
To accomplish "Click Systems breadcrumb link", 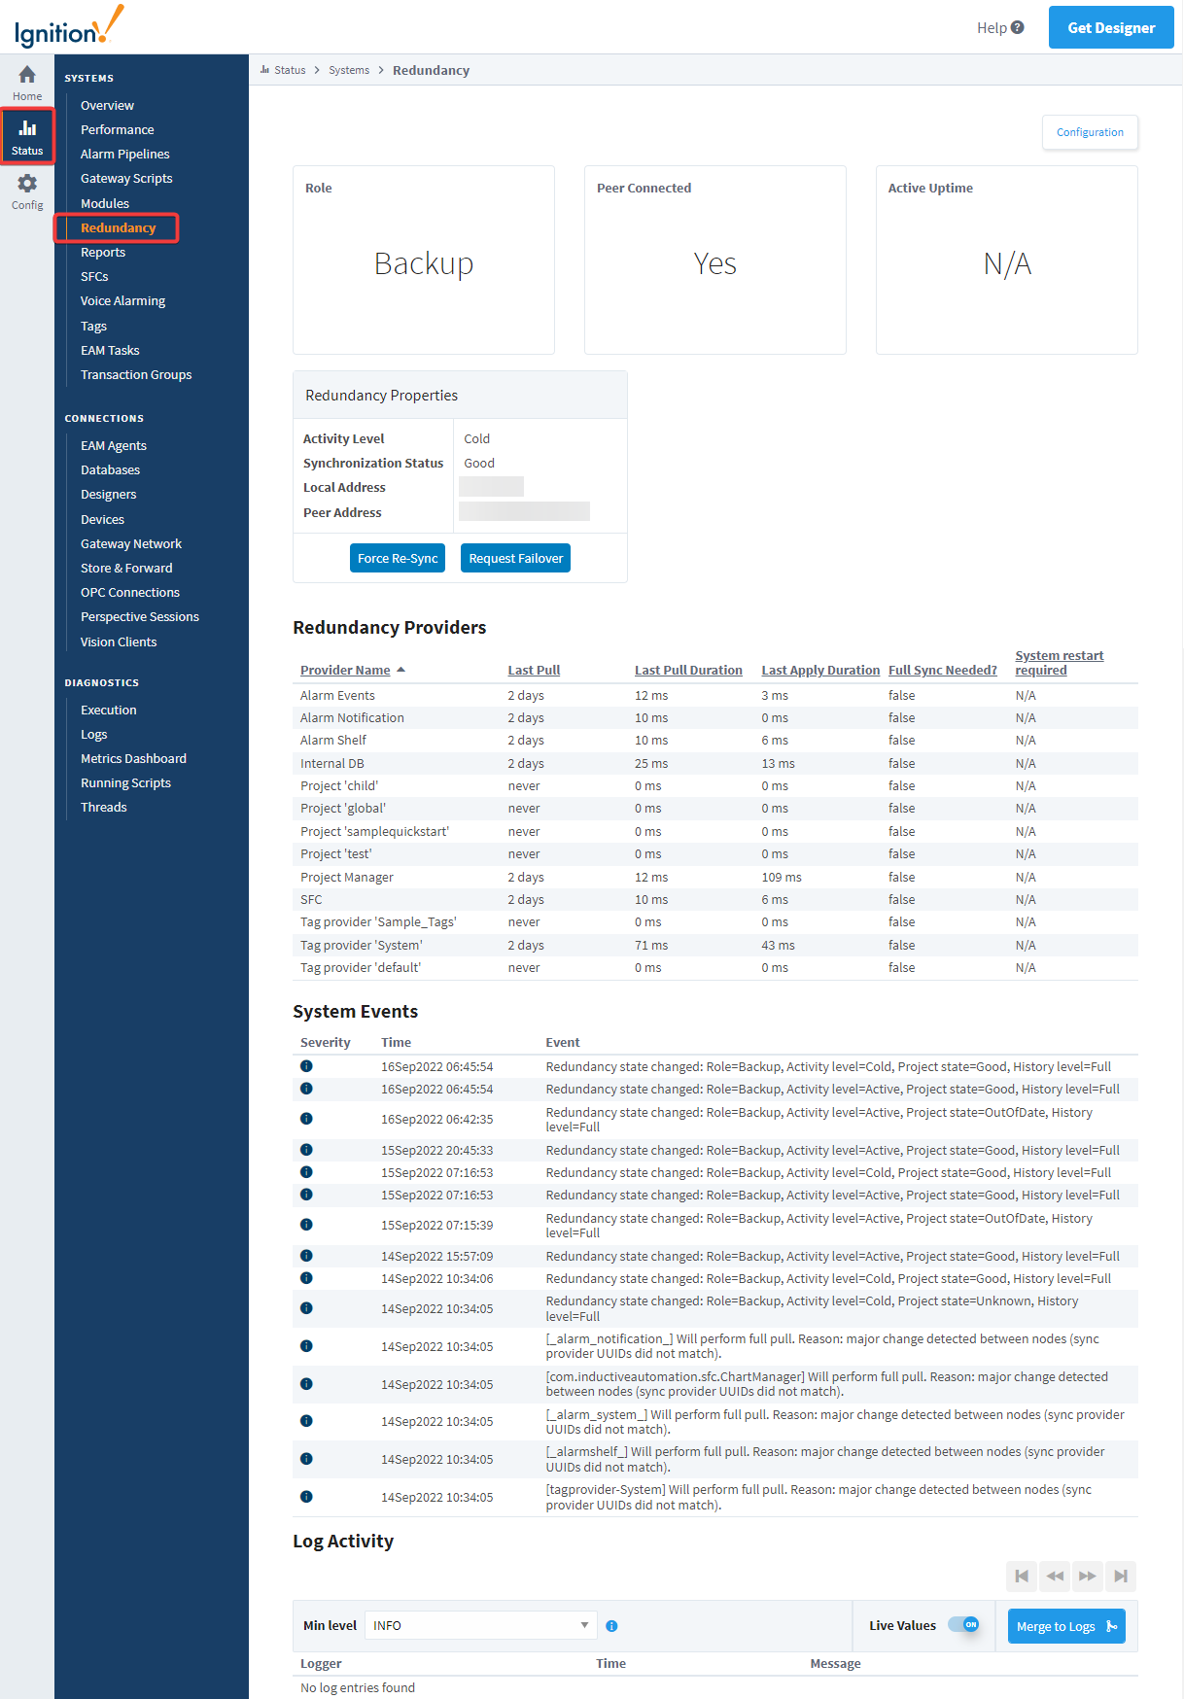I will pyautogui.click(x=349, y=70).
